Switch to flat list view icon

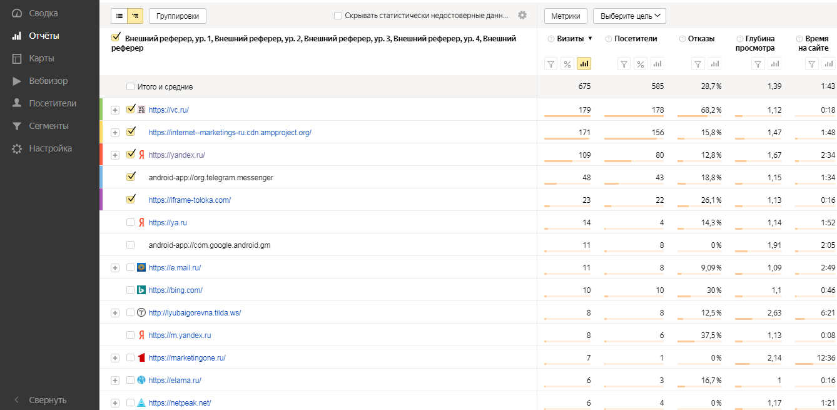119,16
